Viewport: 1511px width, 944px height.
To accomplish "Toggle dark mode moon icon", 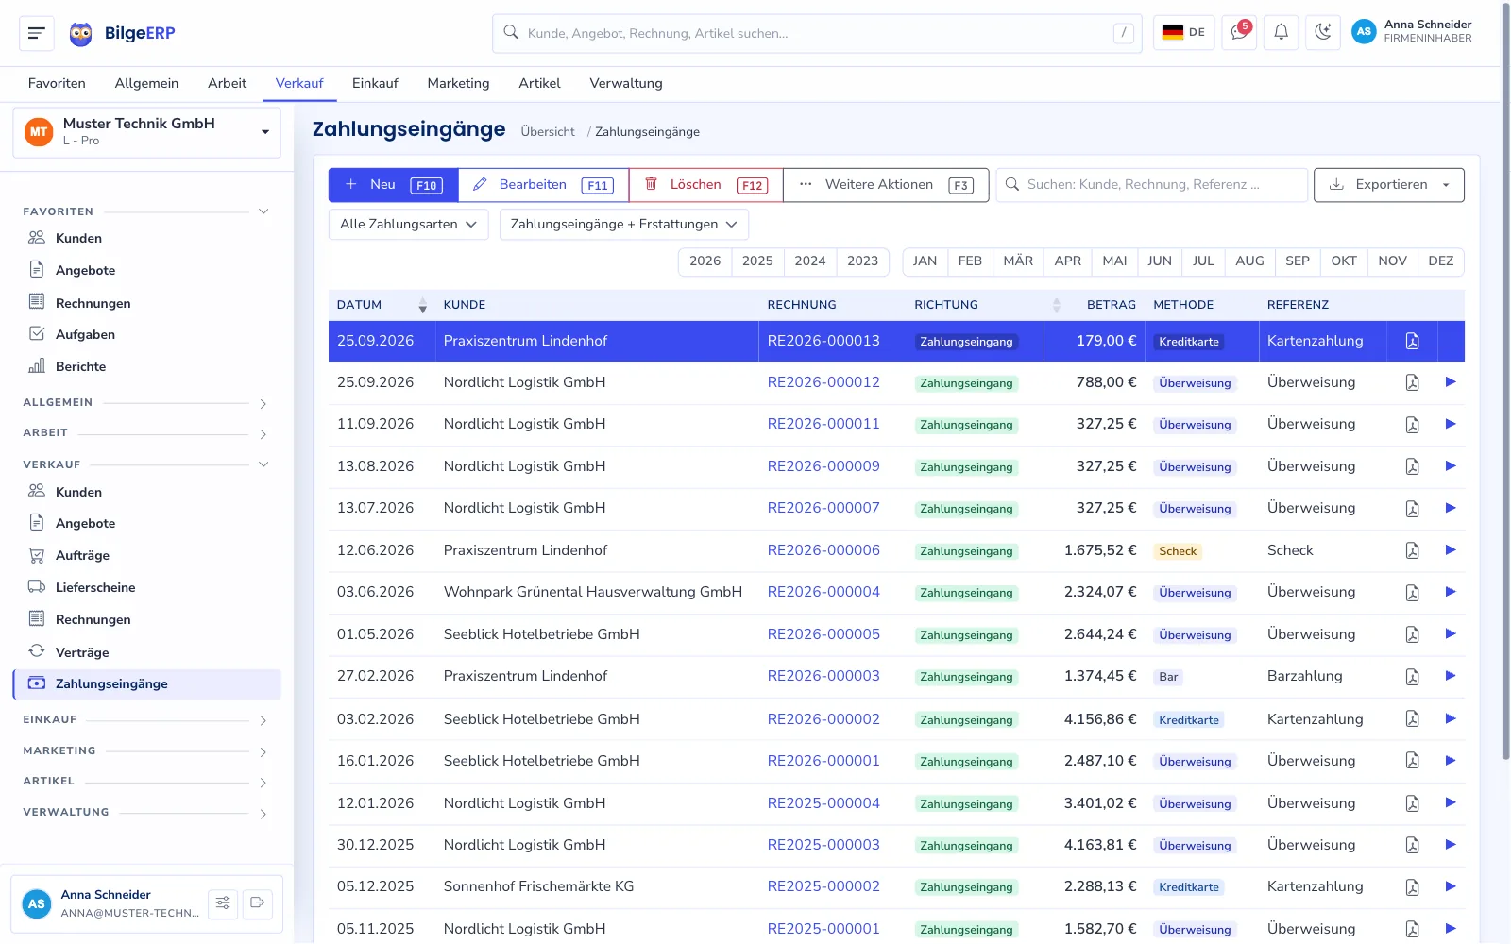I will [1323, 33].
